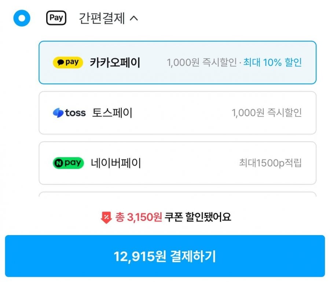Click the 총 3,150원 coupon amount
The height and width of the screenshot is (282, 330).
[x=139, y=218]
